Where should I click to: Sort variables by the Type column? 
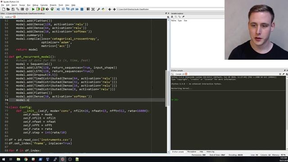pos(180,21)
